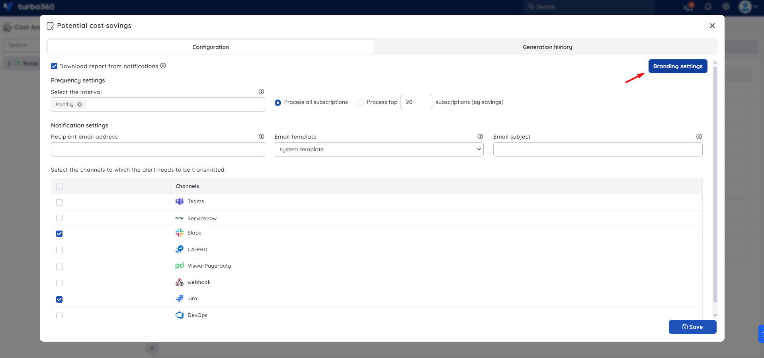Check the webhook channel checkbox

pos(59,283)
